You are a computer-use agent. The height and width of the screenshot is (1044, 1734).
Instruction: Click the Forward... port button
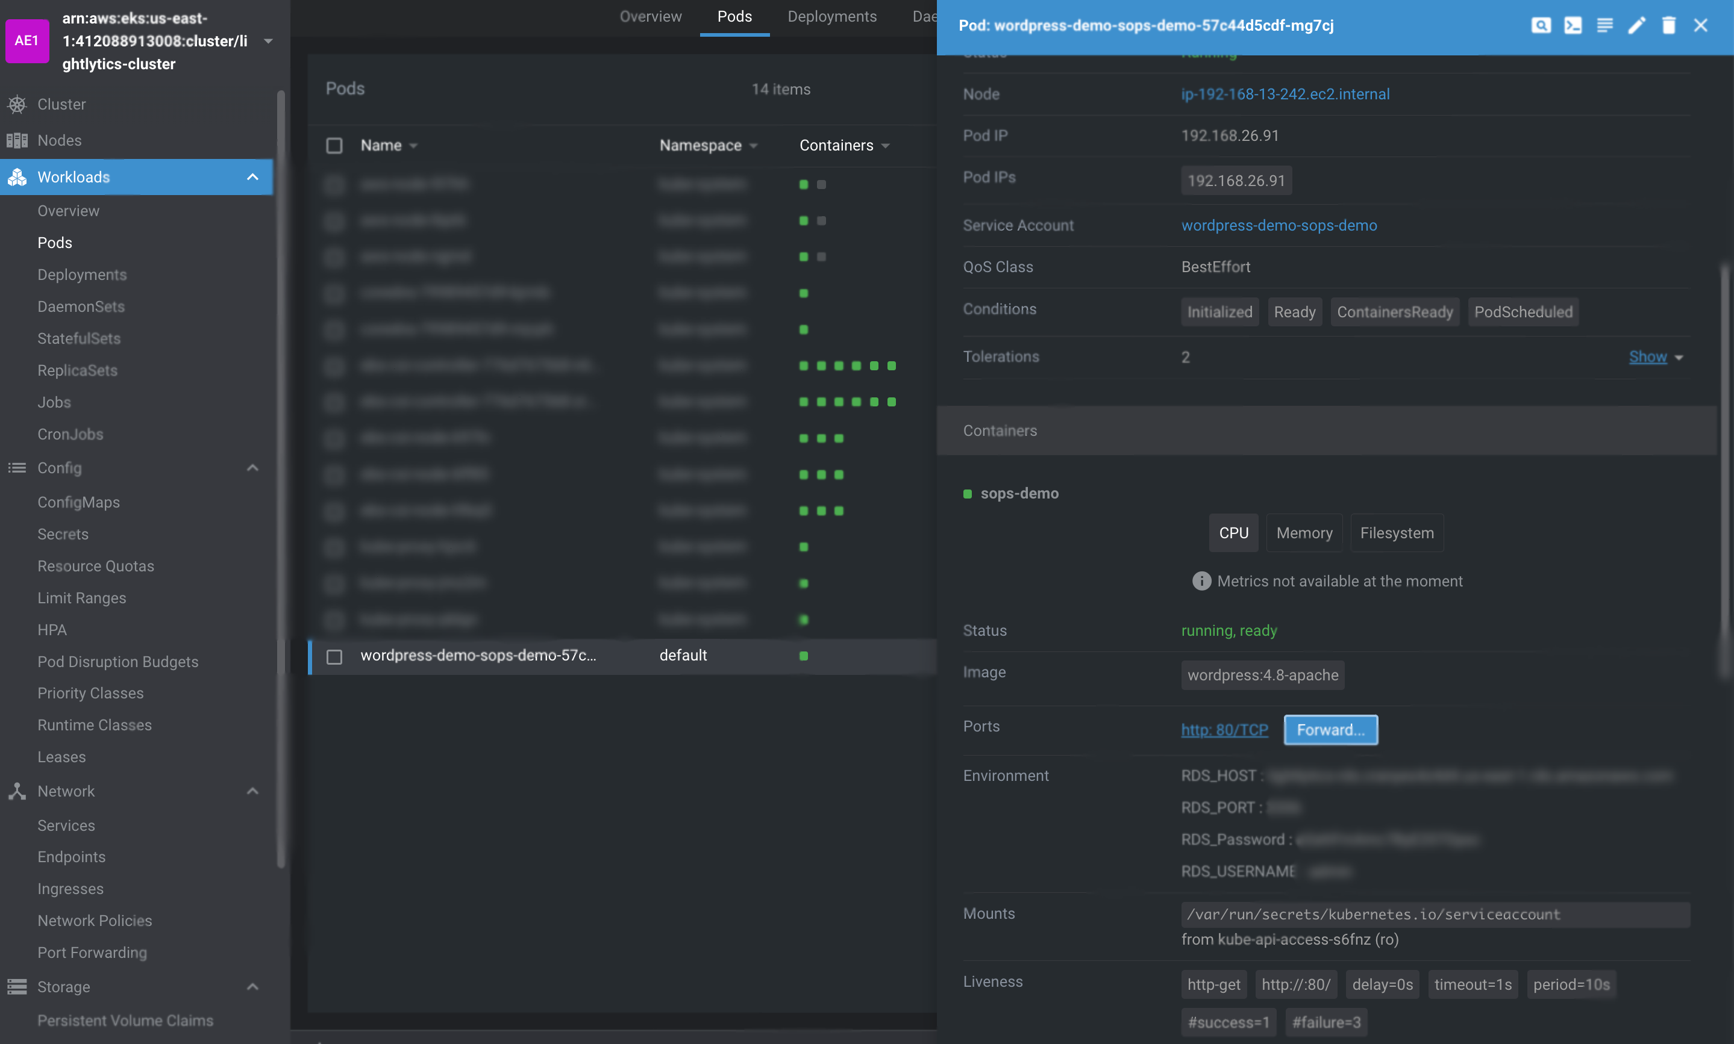click(x=1330, y=730)
